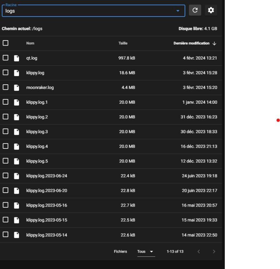
Task: Click the klippy.log file icon
Action: click(16, 73)
